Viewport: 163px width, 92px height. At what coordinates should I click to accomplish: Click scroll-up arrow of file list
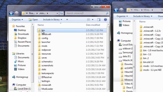pyautogui.click(x=108, y=25)
